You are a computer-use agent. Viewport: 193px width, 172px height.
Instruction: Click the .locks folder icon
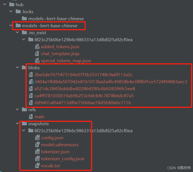click(x=18, y=11)
